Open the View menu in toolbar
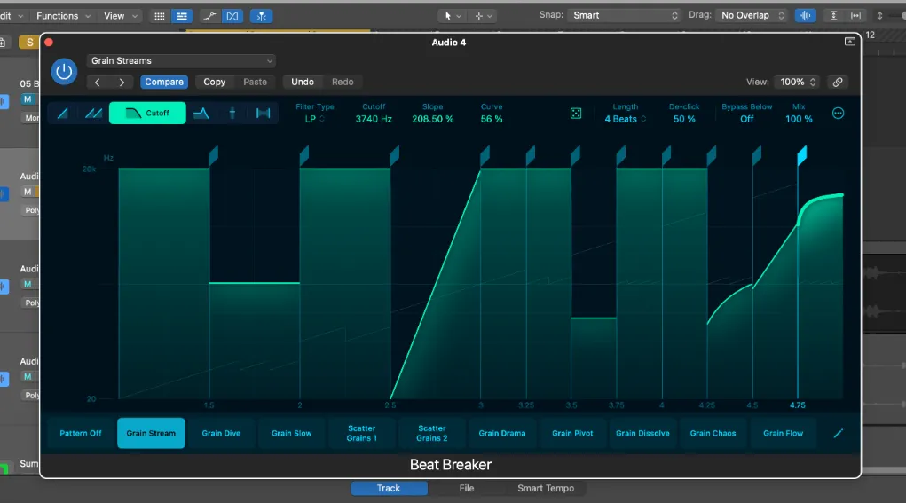 click(120, 16)
